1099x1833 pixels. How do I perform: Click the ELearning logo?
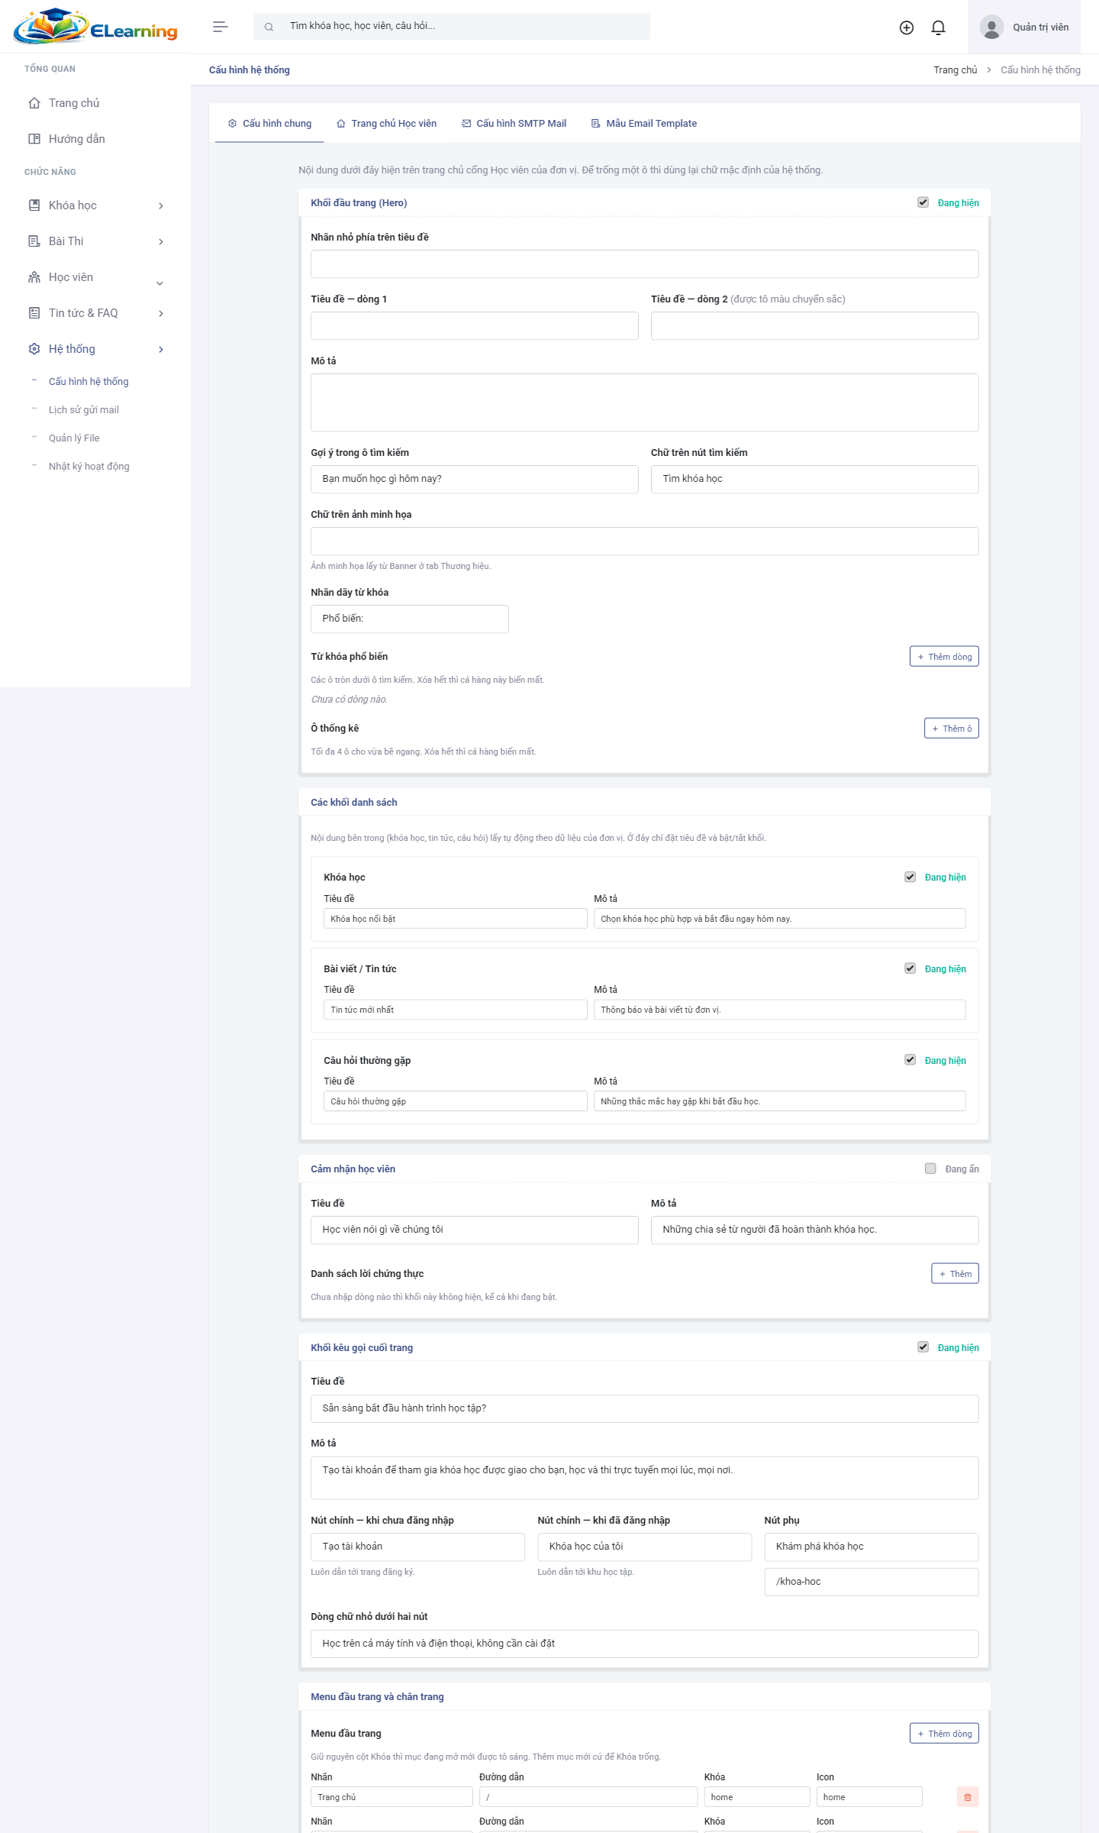pyautogui.click(x=95, y=27)
